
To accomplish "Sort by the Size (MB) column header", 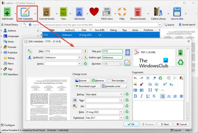I will pos(100,30).
